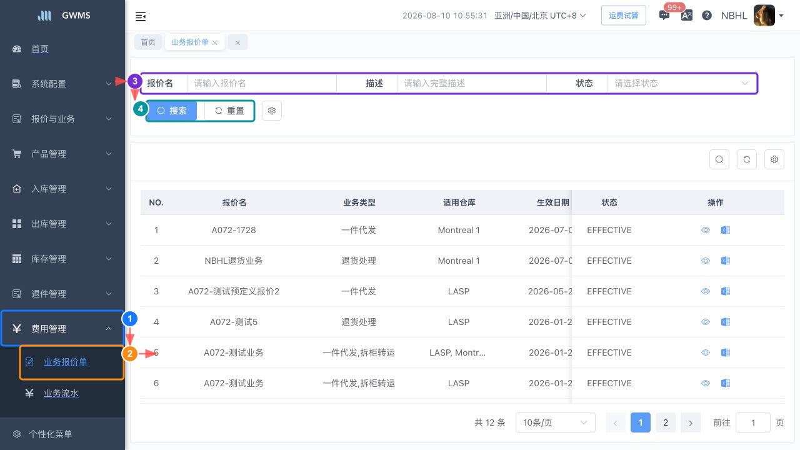Click the 前往 page number input
The height and width of the screenshot is (450, 800).
click(x=753, y=422)
